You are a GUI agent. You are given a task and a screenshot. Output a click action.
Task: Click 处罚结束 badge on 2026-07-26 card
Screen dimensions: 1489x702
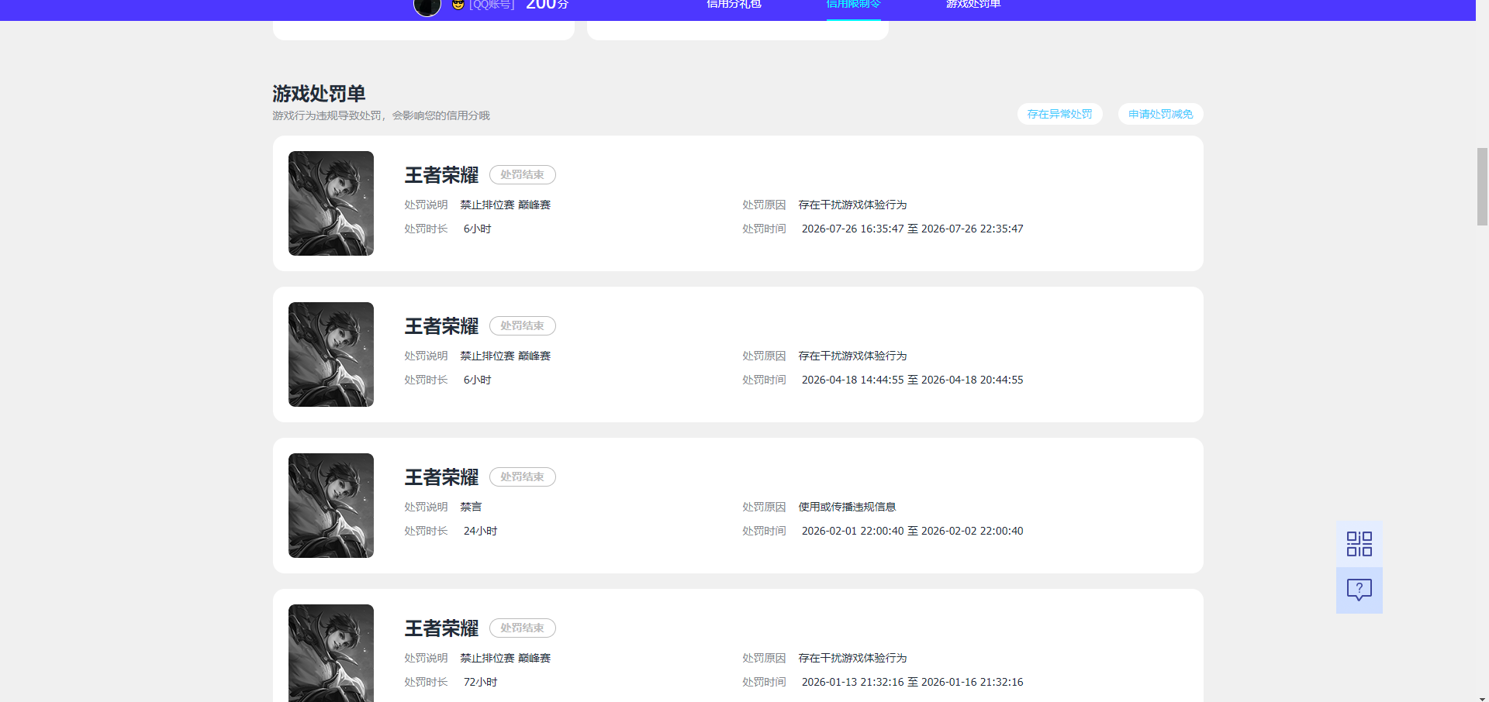point(522,174)
